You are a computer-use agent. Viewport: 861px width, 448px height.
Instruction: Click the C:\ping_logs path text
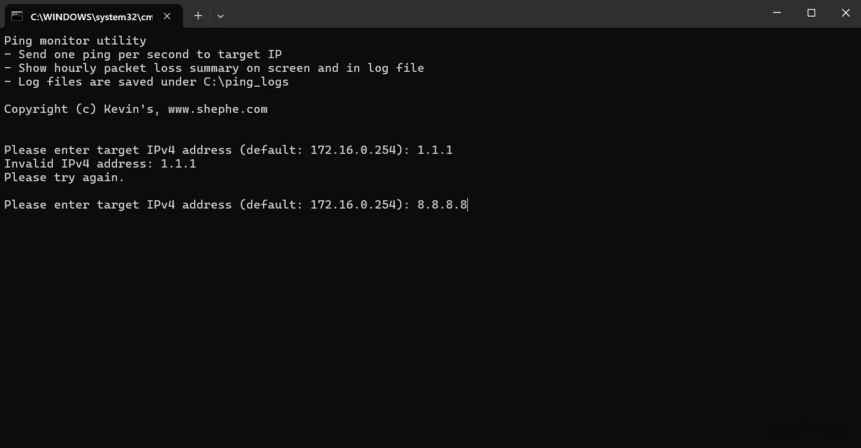click(x=246, y=82)
